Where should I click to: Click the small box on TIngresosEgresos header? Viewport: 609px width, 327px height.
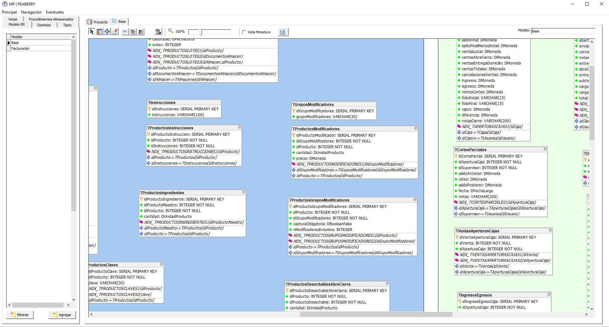[549, 295]
